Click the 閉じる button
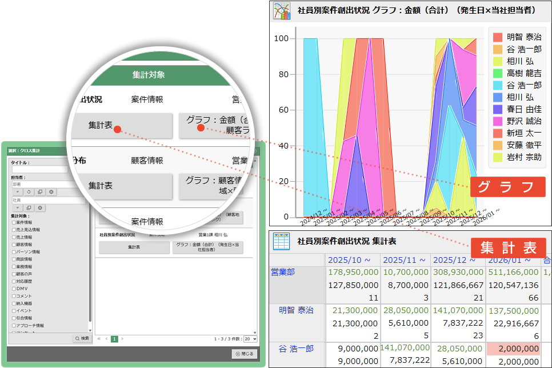The image size is (552, 368). pos(244,354)
